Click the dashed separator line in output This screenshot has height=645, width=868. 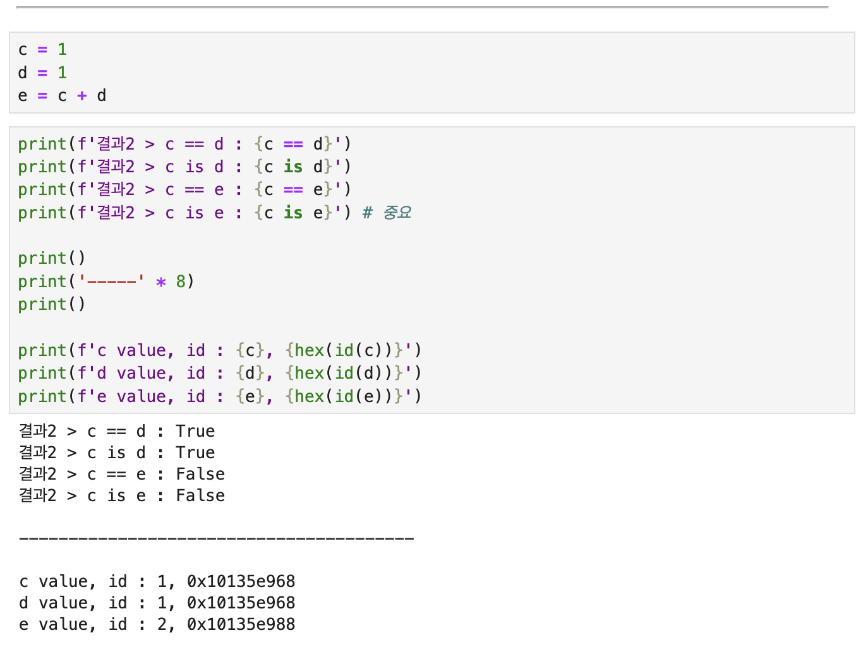[x=217, y=538]
